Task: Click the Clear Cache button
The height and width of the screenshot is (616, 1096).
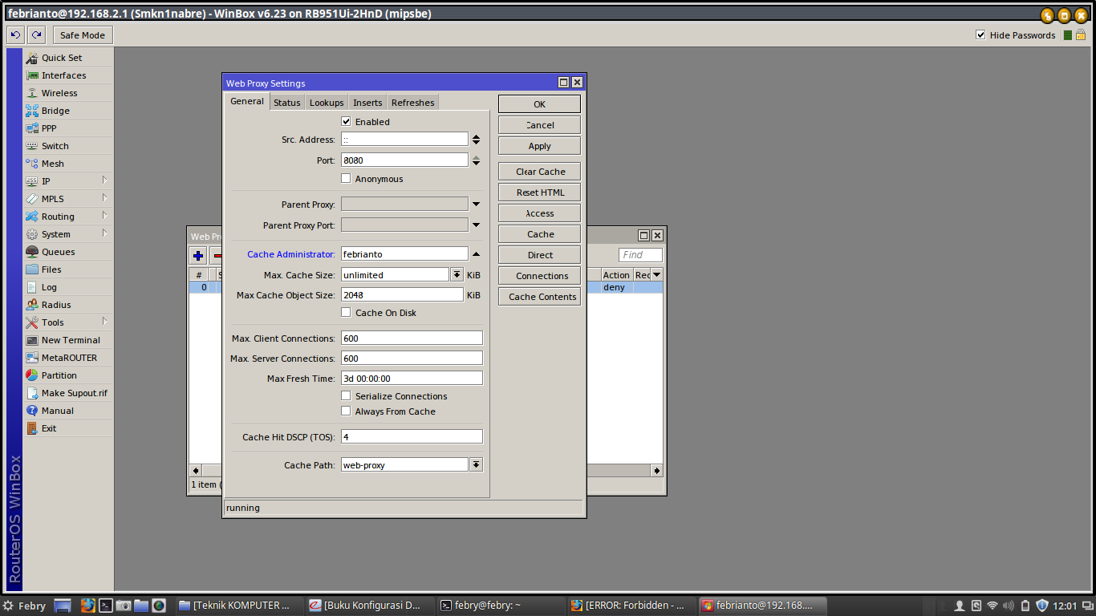Action: pyautogui.click(x=539, y=172)
